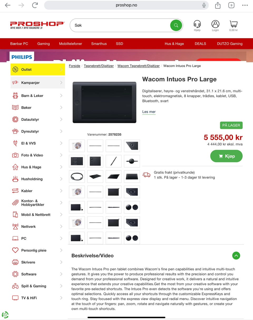The height and width of the screenshot is (320, 253).
Task: Open the Gaming menu item
Action: point(43,44)
